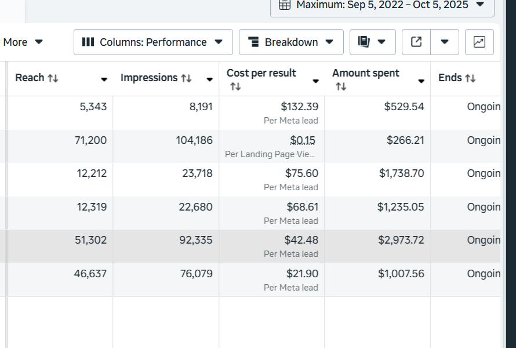Open Impressions column options caret
The height and width of the screenshot is (348, 516).
(x=210, y=80)
